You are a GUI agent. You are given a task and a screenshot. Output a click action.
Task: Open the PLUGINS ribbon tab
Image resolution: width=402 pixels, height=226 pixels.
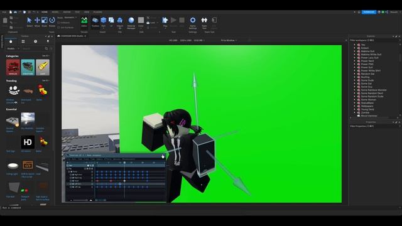[98, 12]
